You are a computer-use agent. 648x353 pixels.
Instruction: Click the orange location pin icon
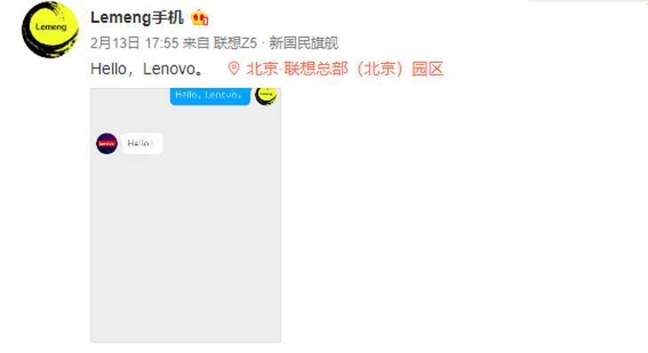[233, 68]
